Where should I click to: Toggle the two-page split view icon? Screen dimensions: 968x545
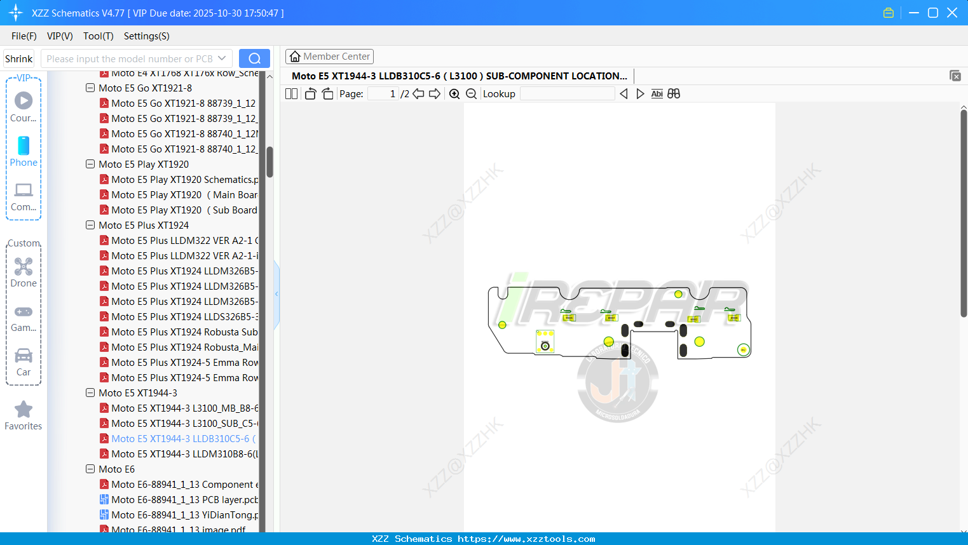(x=291, y=94)
